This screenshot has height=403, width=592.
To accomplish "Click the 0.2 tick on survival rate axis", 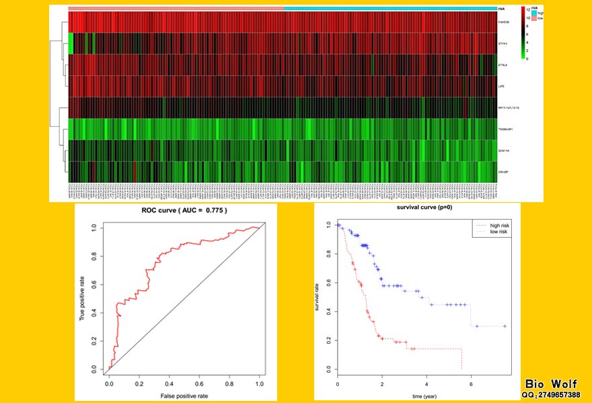I will tap(328, 340).
